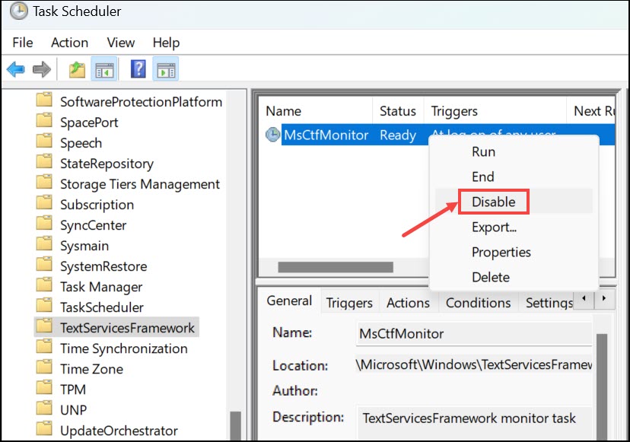Open Properties from the context menu
630x442 pixels.
(x=501, y=252)
